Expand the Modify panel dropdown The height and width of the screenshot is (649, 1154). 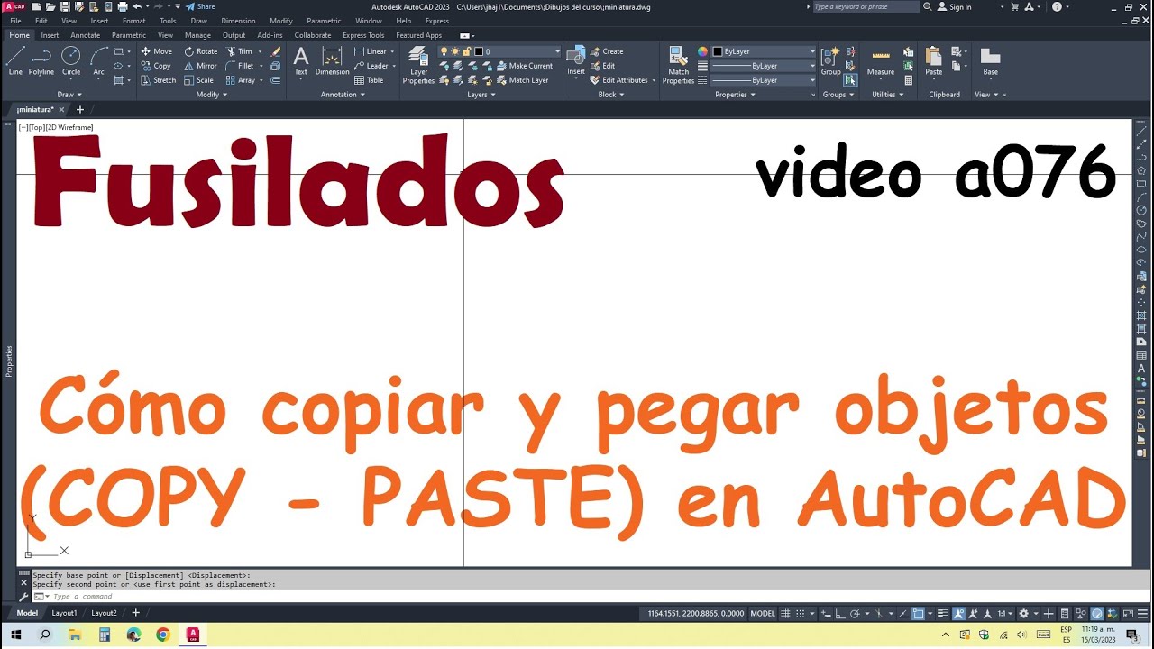click(x=212, y=95)
